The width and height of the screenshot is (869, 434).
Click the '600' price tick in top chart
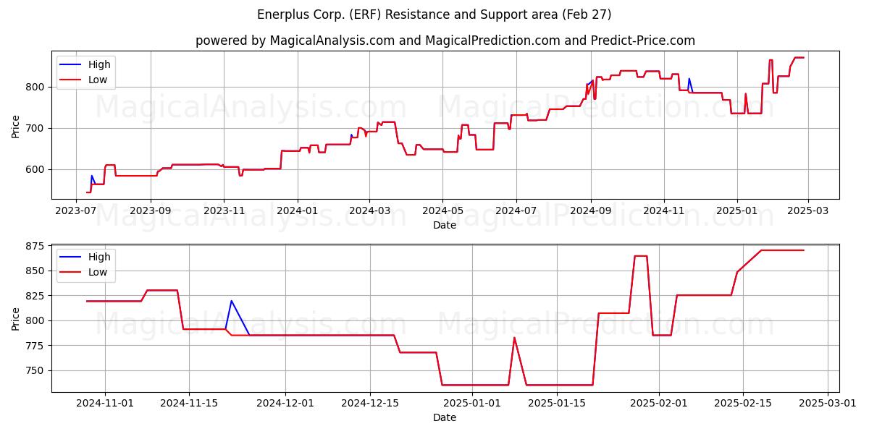tap(36, 169)
